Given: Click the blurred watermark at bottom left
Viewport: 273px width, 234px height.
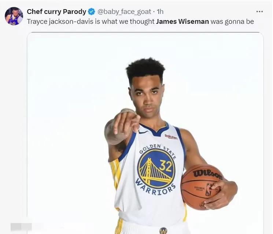Looking at the screenshot, I should click(21, 227).
